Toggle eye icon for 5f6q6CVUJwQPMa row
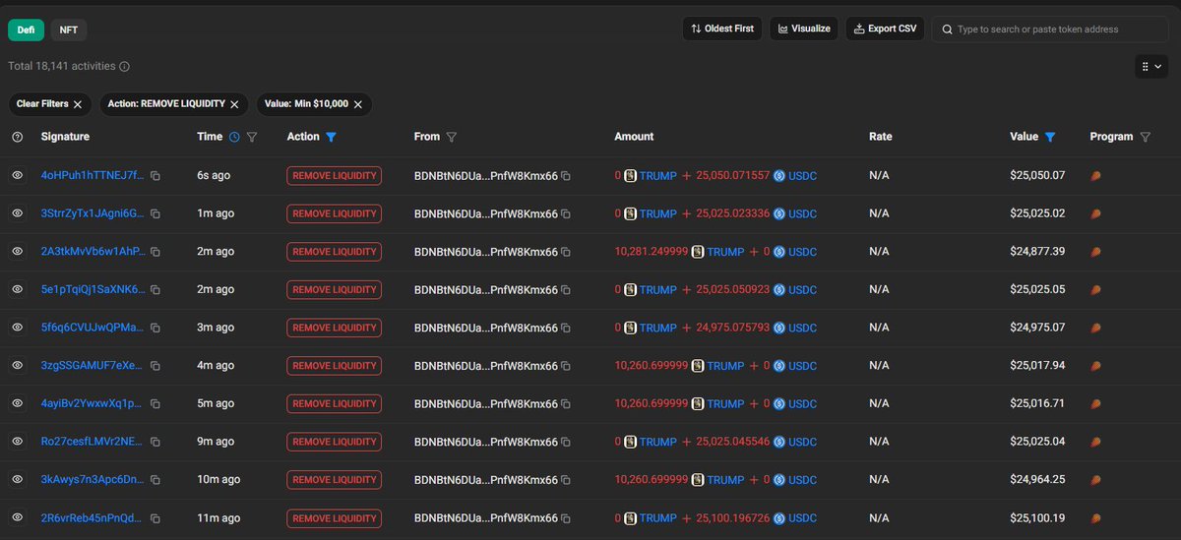Image resolution: width=1181 pixels, height=540 pixels. pyautogui.click(x=17, y=328)
